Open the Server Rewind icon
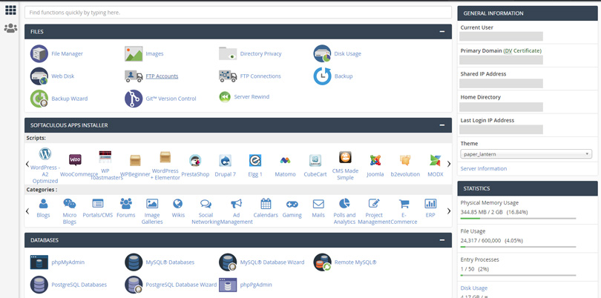Screen dimensions: 601x298 point(225,97)
